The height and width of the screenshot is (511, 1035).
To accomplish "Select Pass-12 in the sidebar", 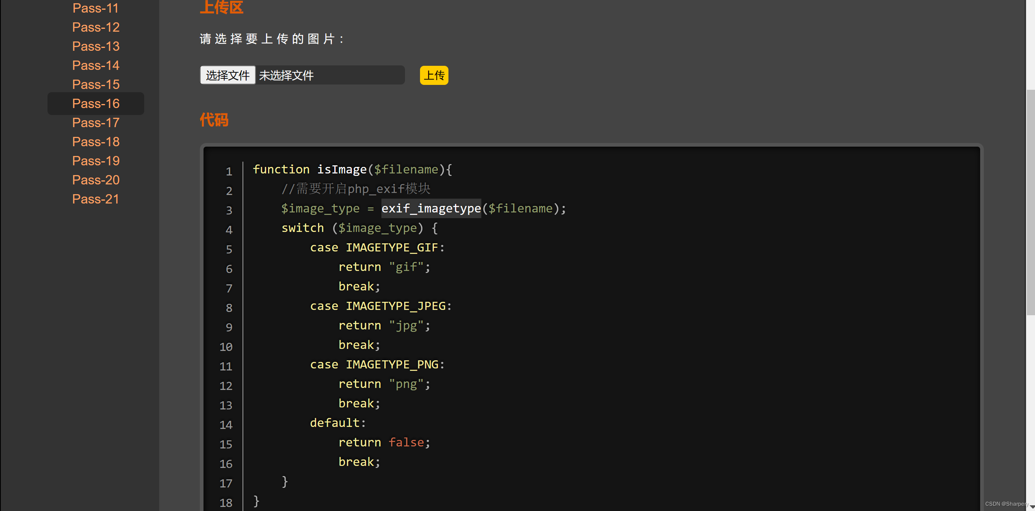I will tap(95, 27).
